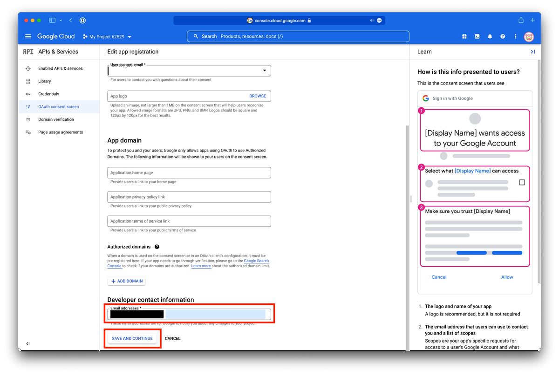
Task: Click the "Edit app registration" heading
Action: [x=133, y=52]
